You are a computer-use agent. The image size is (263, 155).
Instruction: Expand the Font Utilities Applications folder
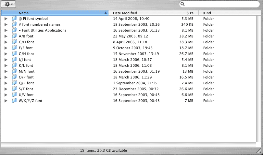coord(6,31)
